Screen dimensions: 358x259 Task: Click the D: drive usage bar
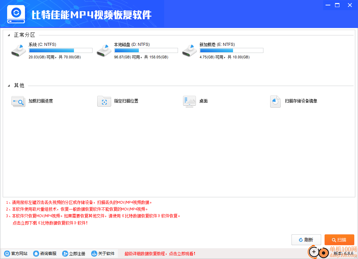[x=146, y=50]
